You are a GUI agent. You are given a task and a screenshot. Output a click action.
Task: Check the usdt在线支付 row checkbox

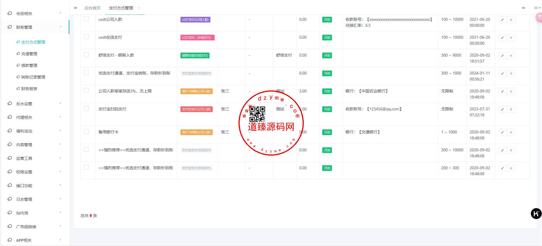click(x=86, y=37)
